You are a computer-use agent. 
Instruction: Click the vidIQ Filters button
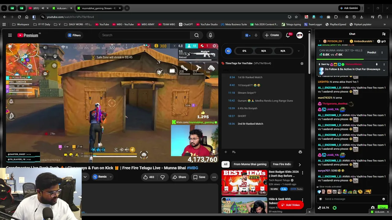coord(74,35)
